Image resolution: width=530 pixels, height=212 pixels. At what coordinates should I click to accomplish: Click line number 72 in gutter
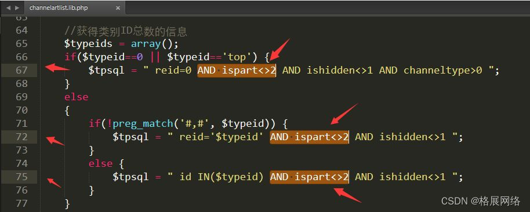pyautogui.click(x=21, y=137)
